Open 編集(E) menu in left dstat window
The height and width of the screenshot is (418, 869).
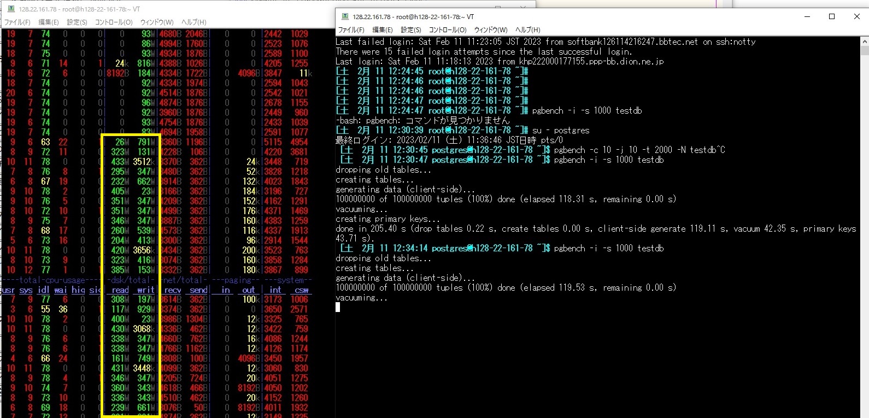[48, 22]
